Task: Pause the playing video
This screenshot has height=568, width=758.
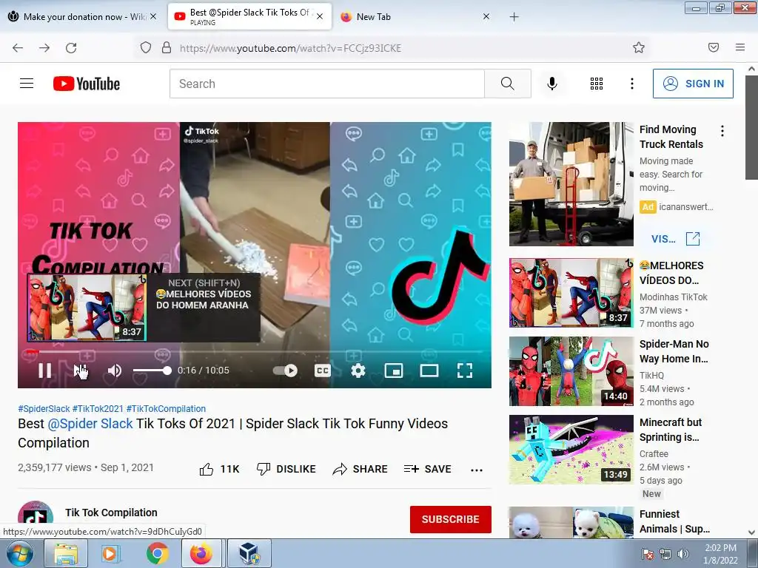Action: pyautogui.click(x=45, y=371)
